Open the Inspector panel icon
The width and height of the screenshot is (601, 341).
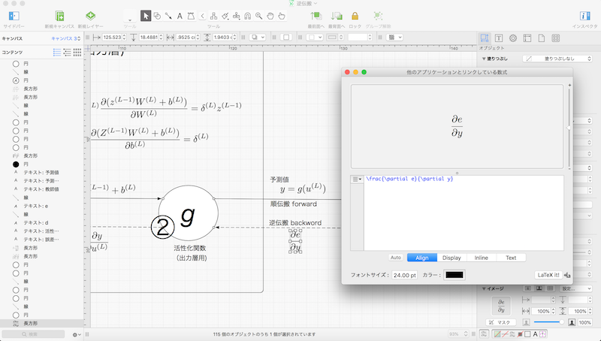[584, 15]
